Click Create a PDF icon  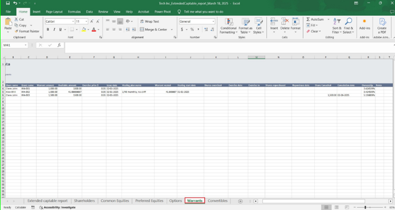[x=382, y=22]
